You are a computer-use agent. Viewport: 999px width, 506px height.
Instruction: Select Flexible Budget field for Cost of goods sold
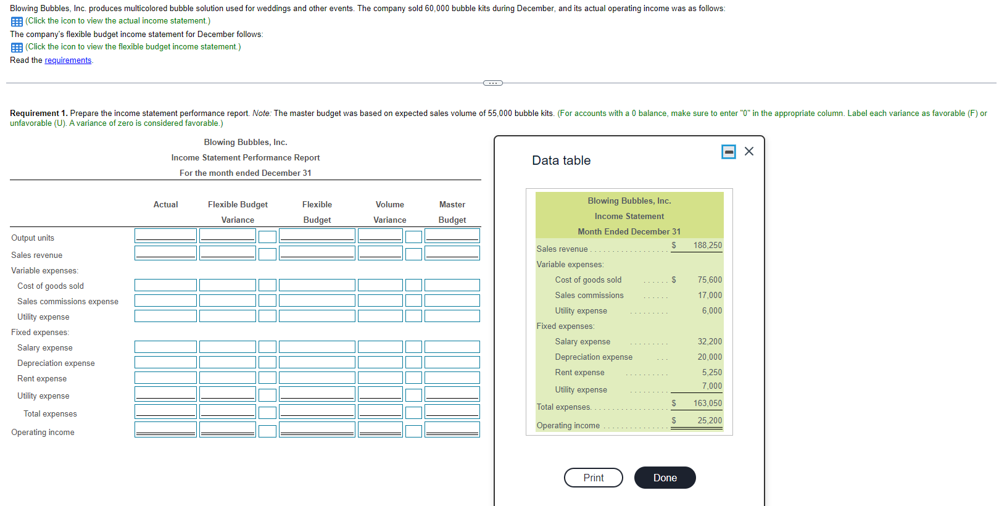point(317,285)
